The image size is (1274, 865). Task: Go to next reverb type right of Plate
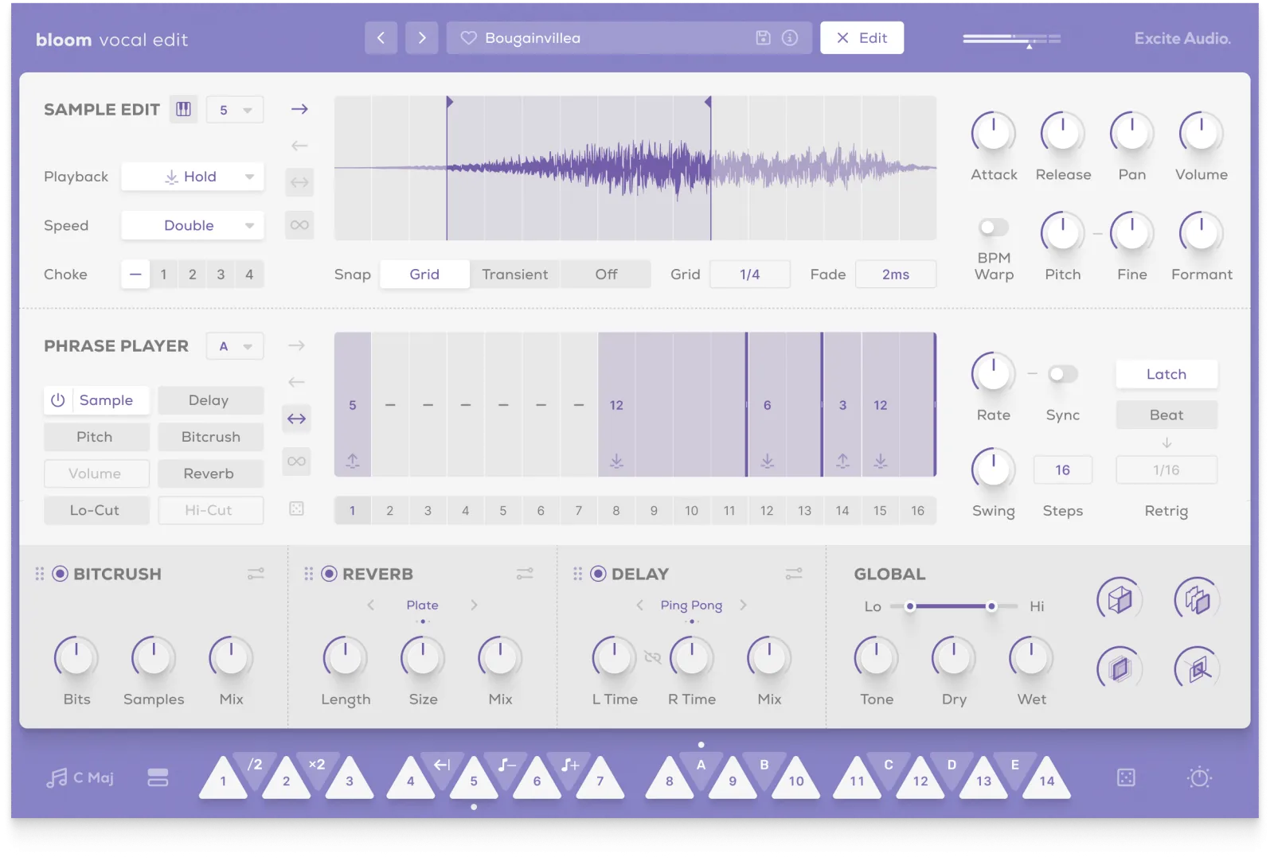coord(474,606)
